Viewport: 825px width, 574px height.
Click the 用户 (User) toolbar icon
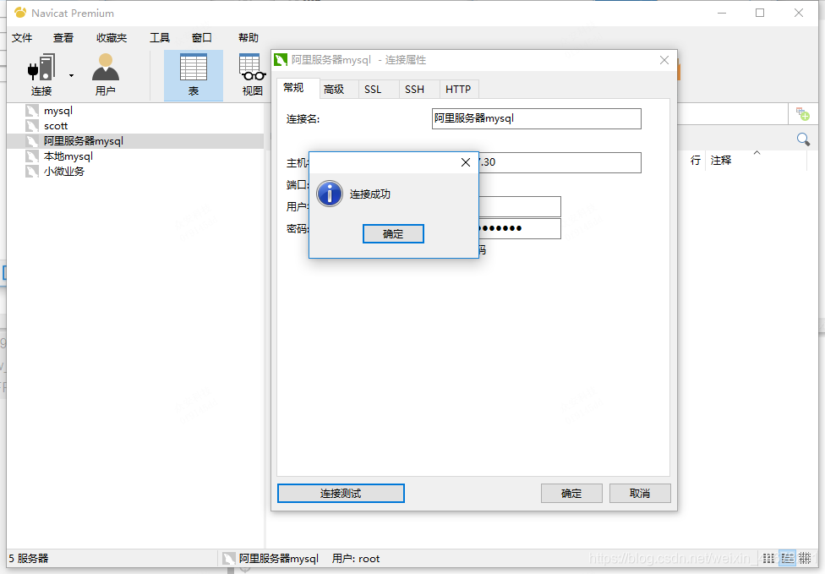[x=105, y=74]
